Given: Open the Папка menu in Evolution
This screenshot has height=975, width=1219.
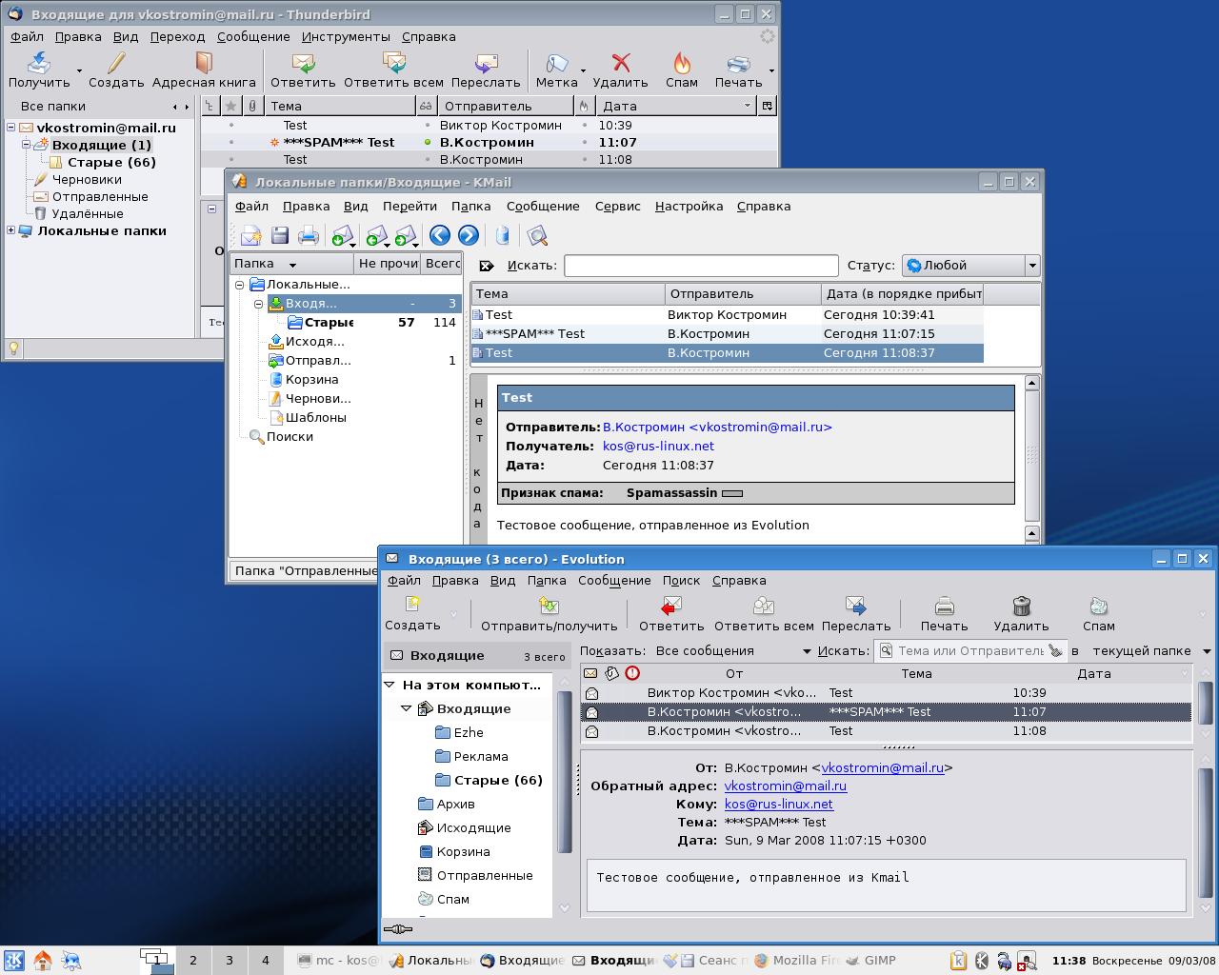Looking at the screenshot, I should pos(547,580).
